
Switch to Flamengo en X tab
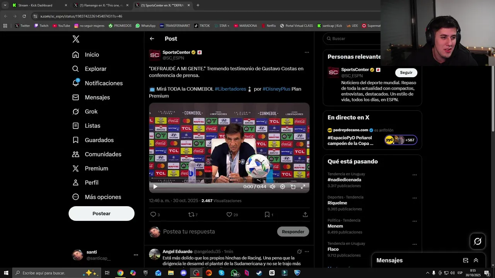(101, 5)
